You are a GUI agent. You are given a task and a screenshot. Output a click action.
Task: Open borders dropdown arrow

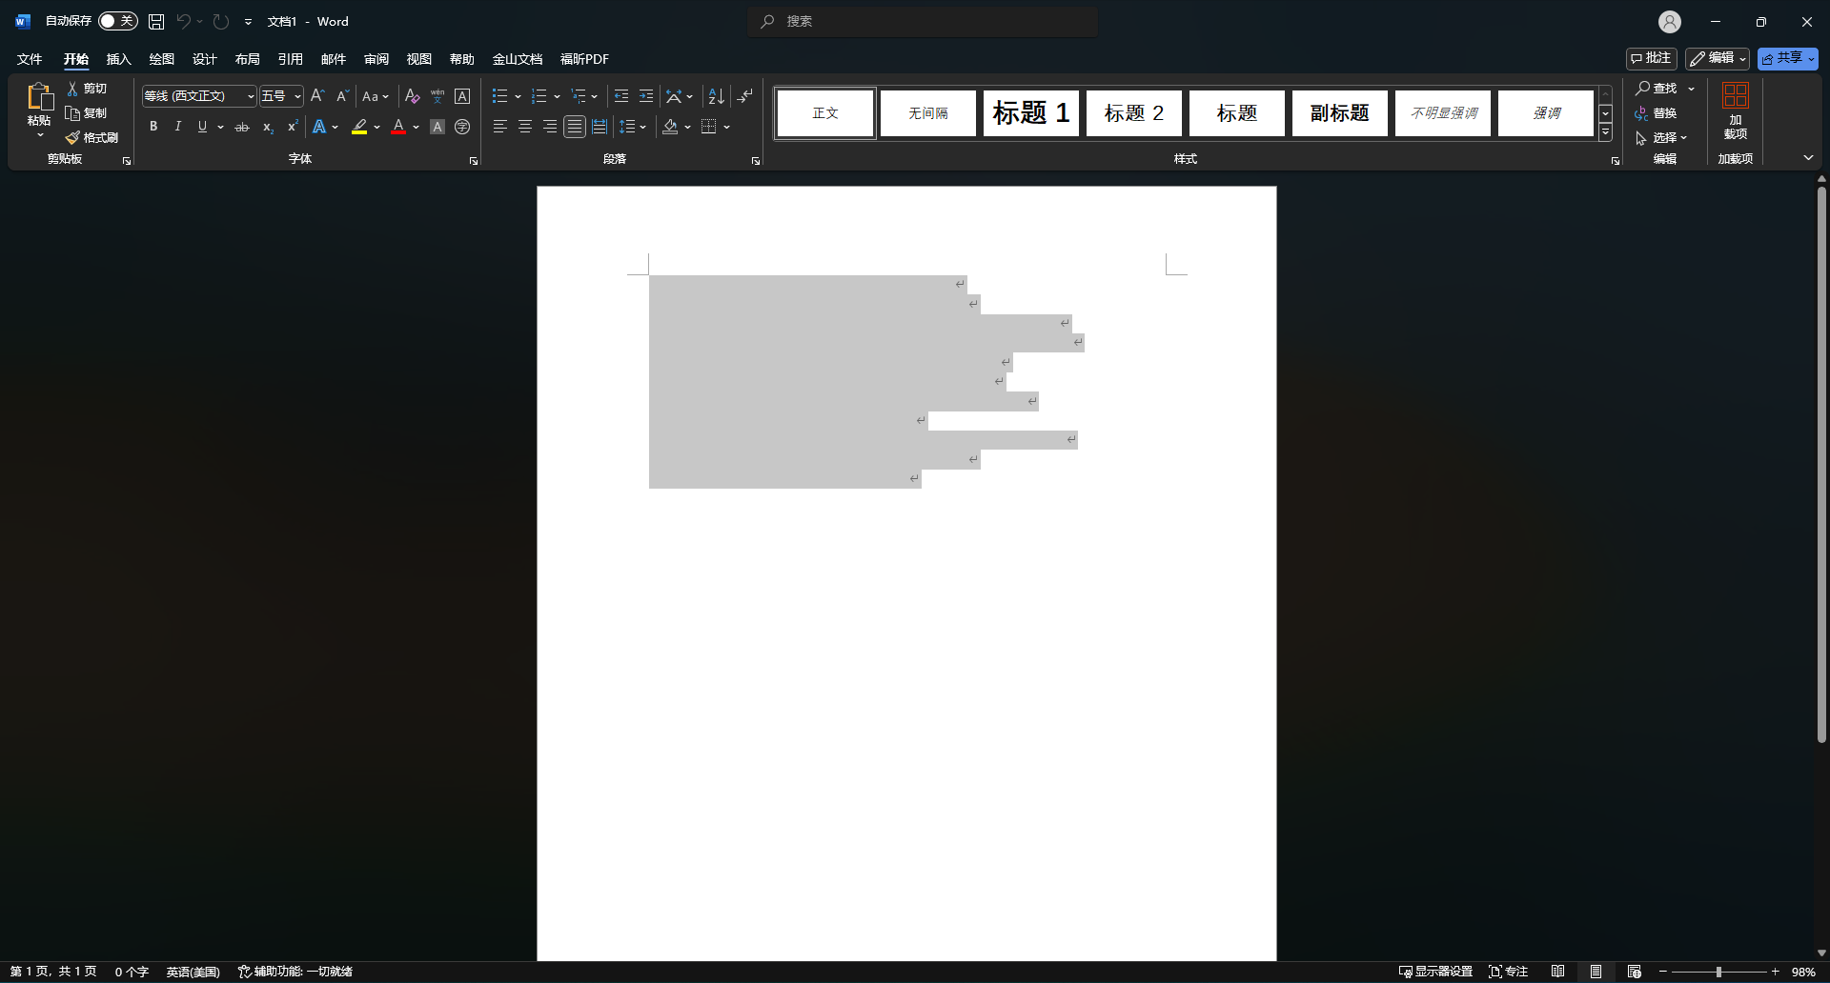pyautogui.click(x=726, y=127)
